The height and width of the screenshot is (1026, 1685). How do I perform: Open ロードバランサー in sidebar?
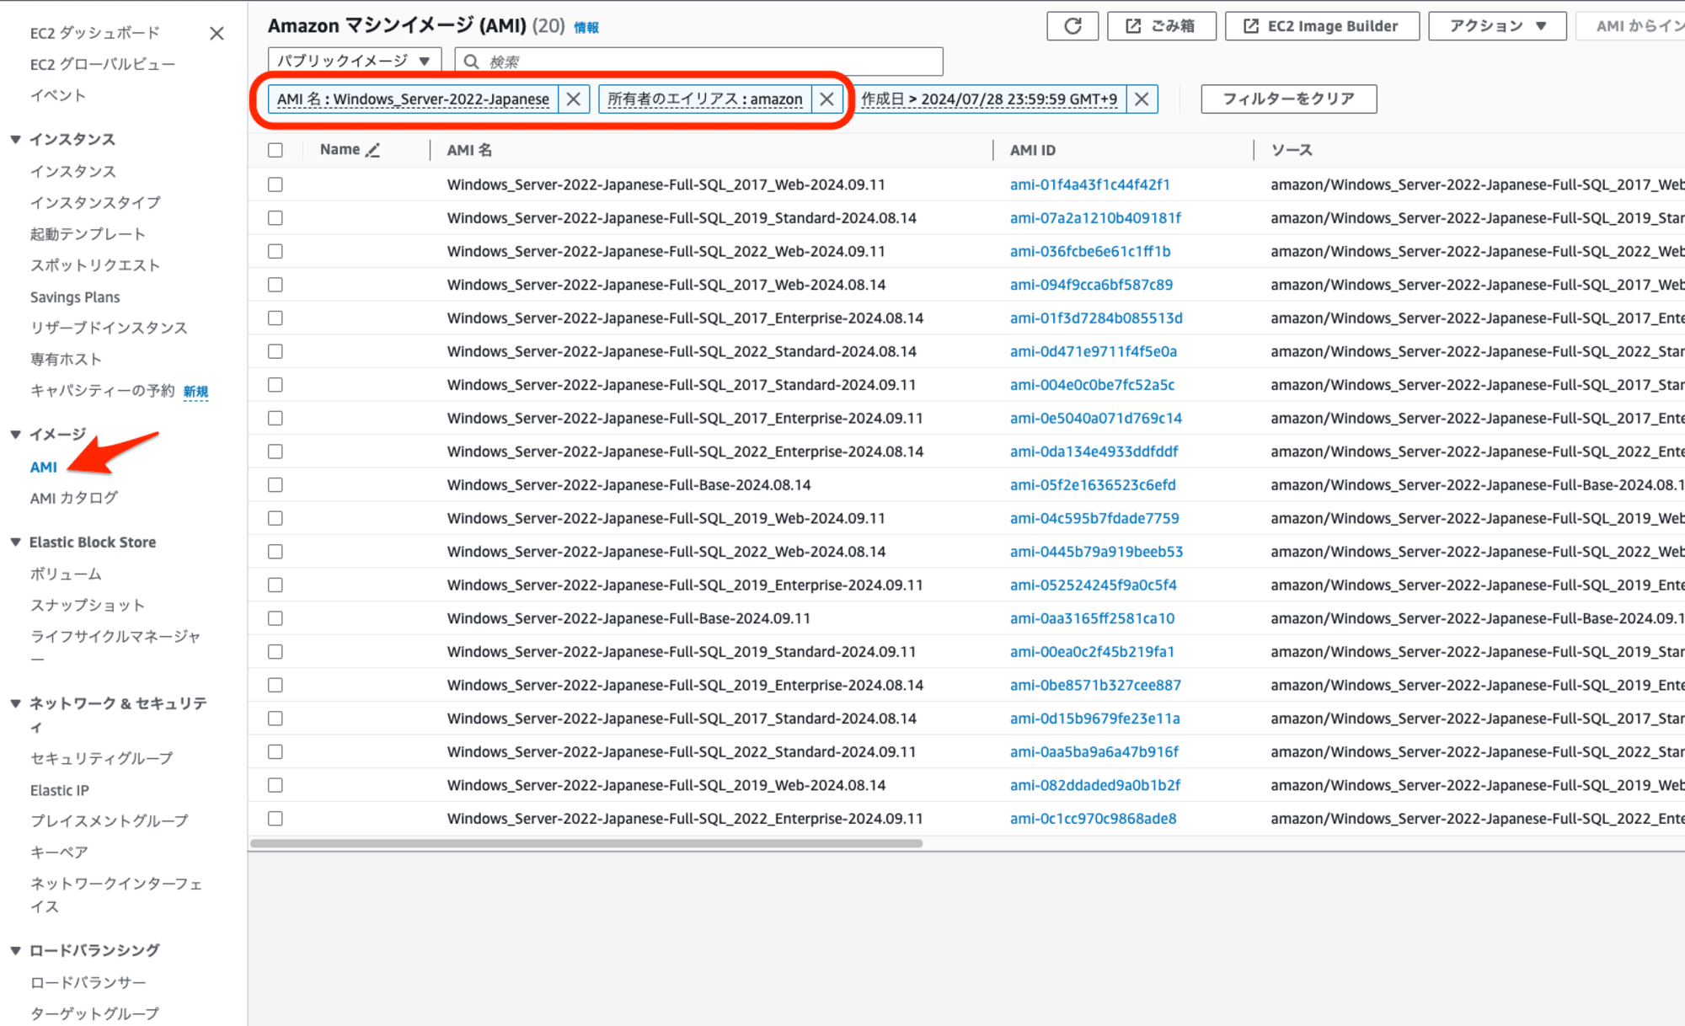coord(88,982)
